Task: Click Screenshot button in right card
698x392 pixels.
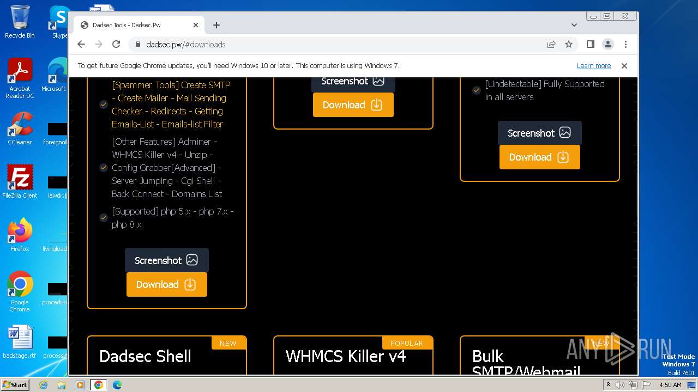Action: click(x=540, y=133)
